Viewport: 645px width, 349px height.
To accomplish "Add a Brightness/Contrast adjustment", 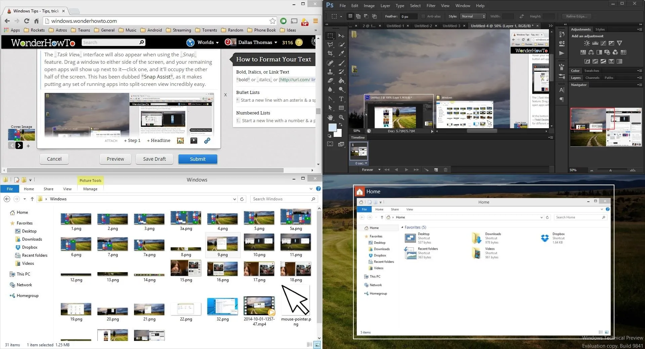I will pos(587,43).
